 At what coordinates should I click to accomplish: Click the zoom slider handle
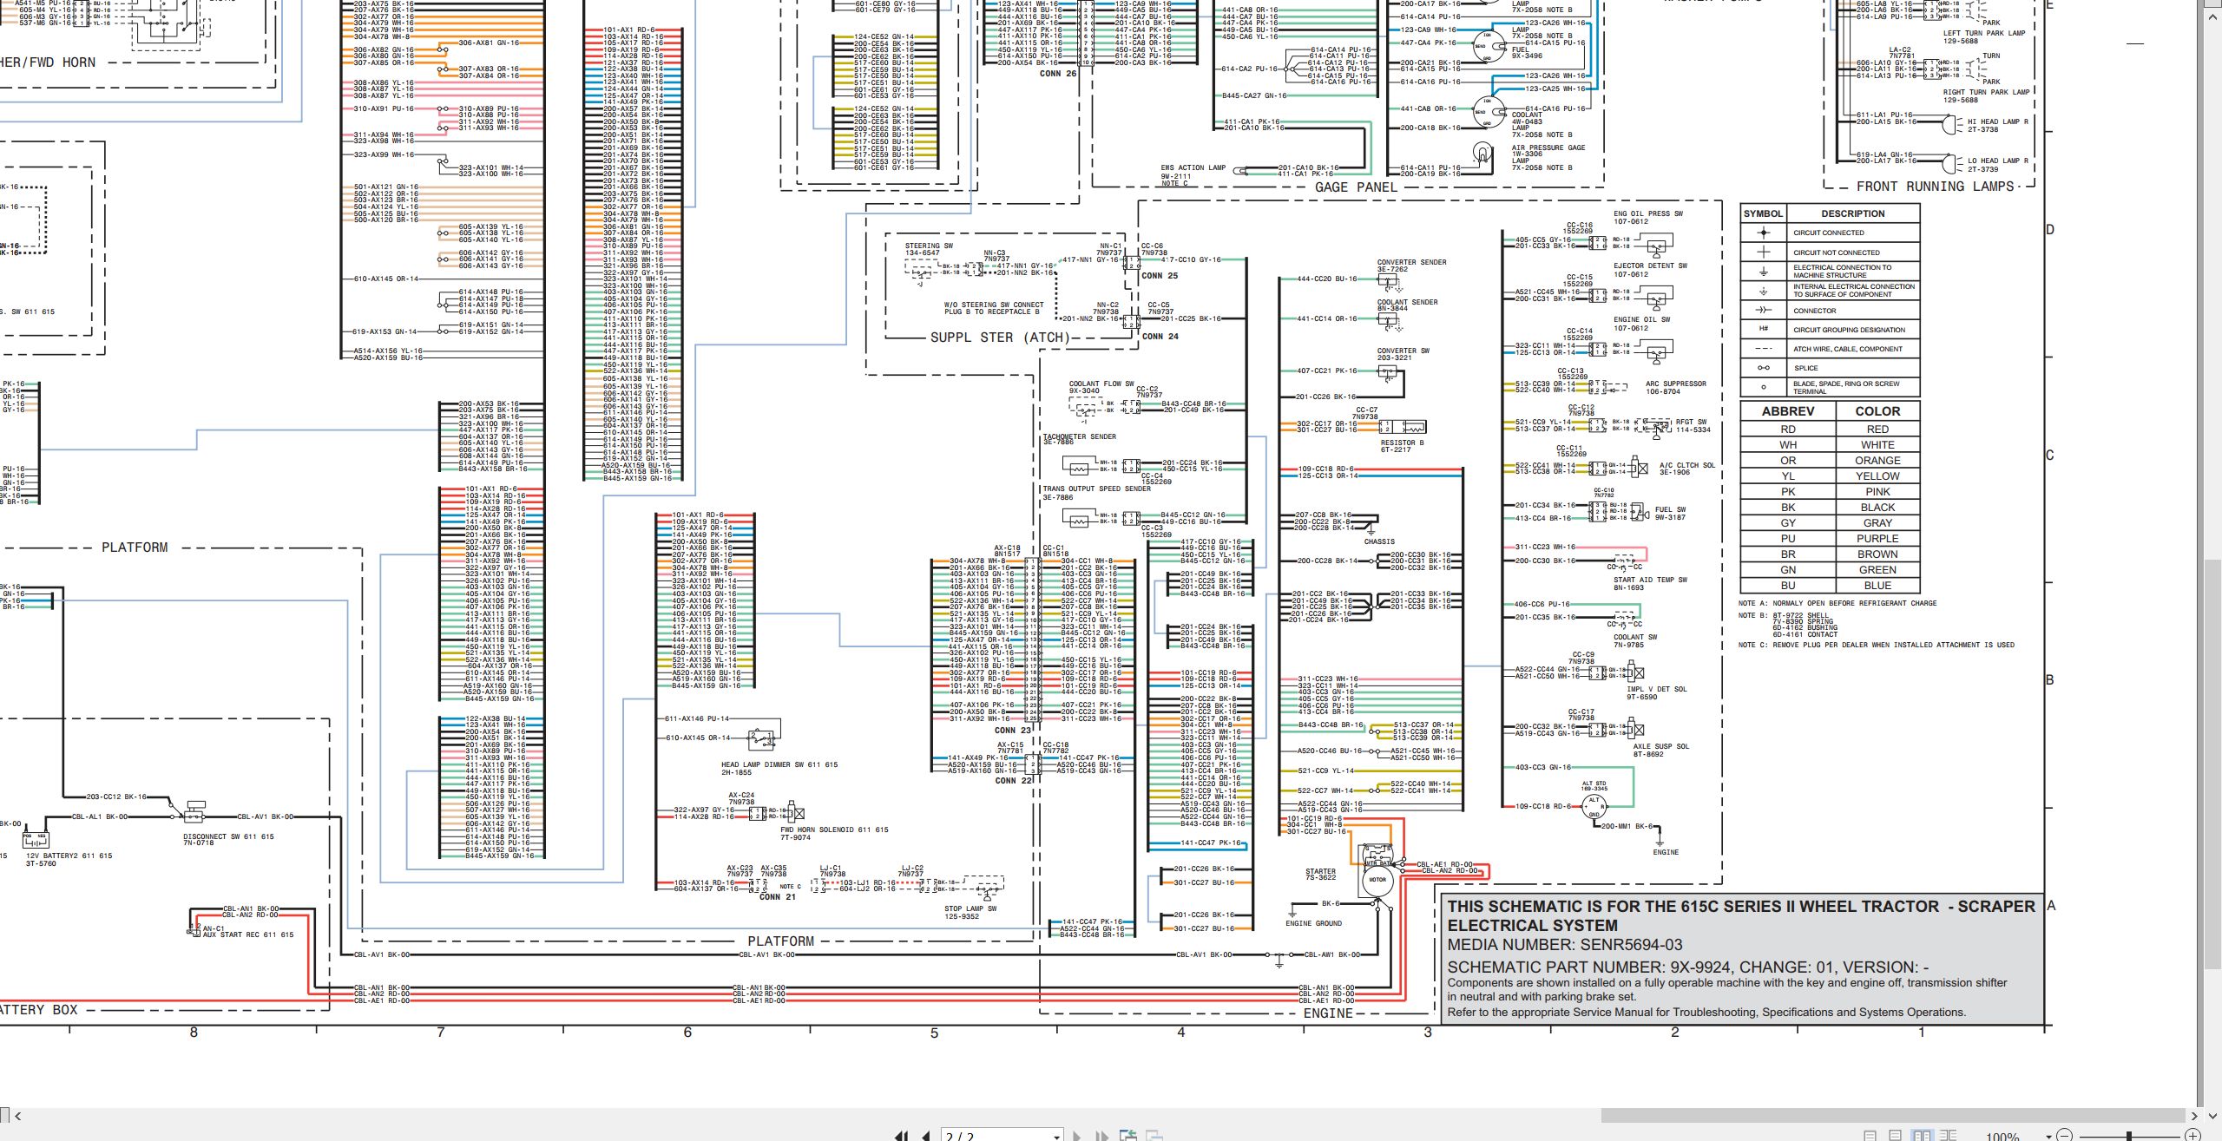point(2128,1136)
